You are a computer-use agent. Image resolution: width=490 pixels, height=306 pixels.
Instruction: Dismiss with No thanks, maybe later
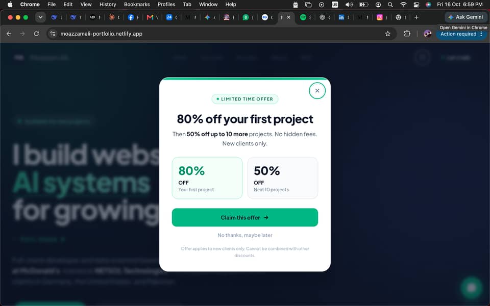(x=244, y=235)
